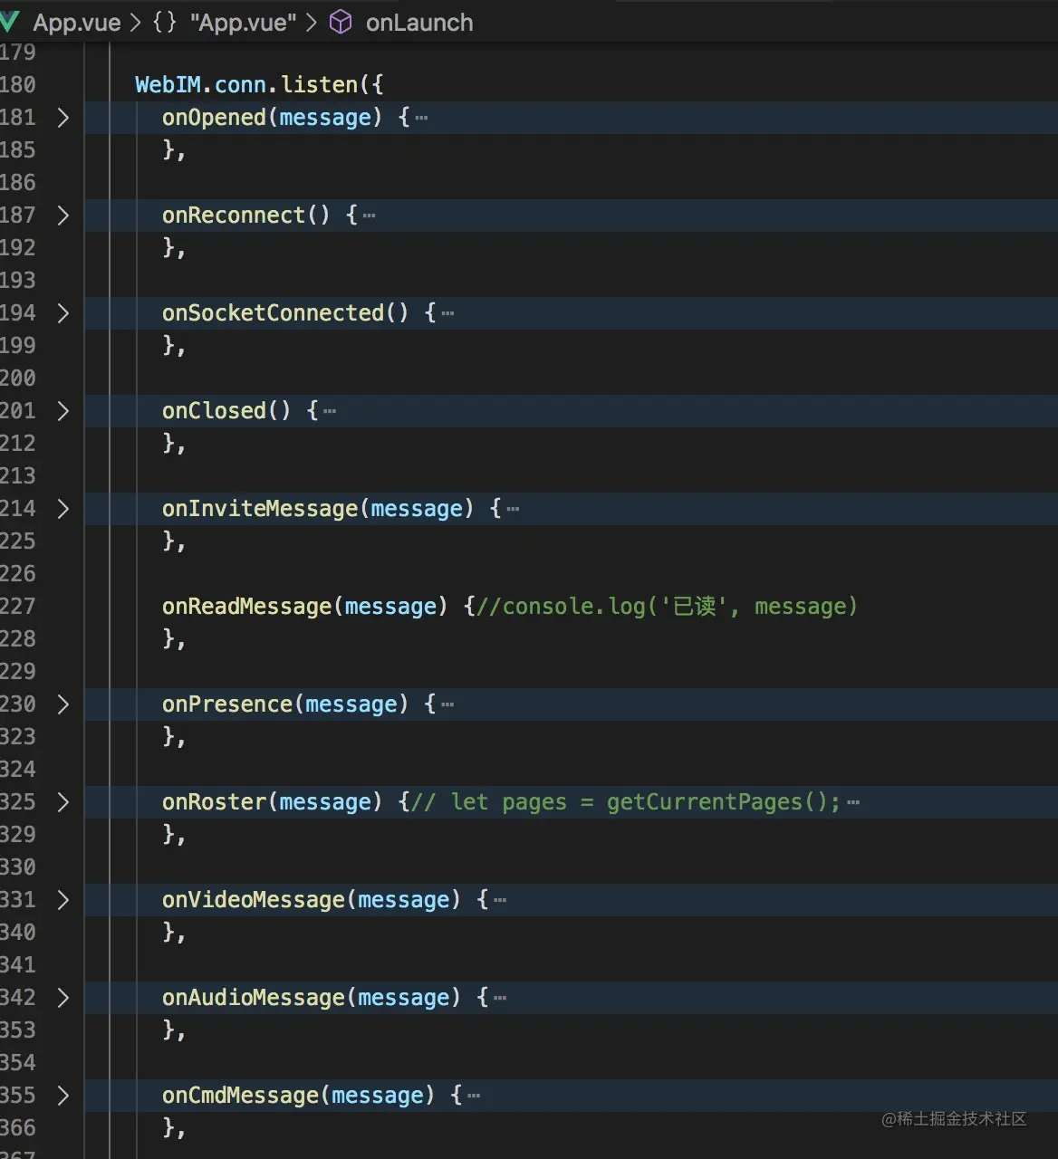1058x1159 pixels.
Task: Expand the folded onCmdMessage block
Action: [63, 1096]
